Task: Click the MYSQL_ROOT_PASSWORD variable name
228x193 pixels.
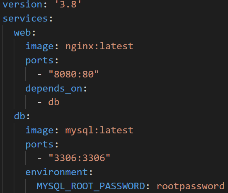Action: tap(91, 186)
